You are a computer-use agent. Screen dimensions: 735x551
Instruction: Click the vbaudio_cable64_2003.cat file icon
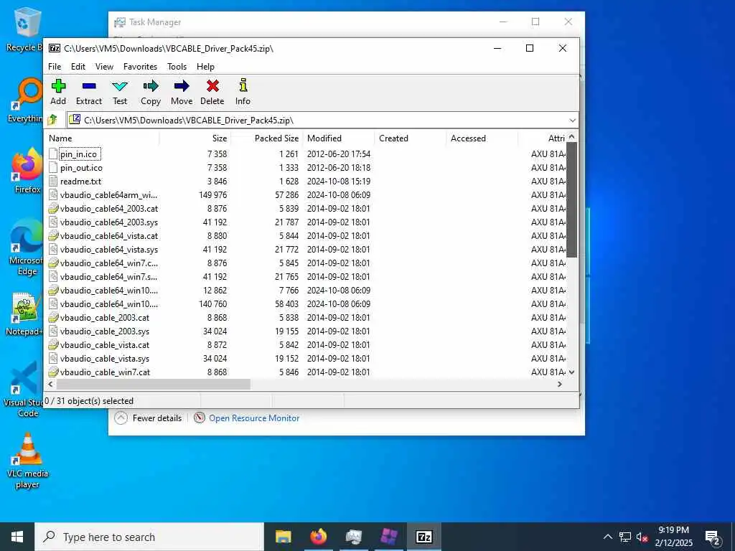[53, 209]
